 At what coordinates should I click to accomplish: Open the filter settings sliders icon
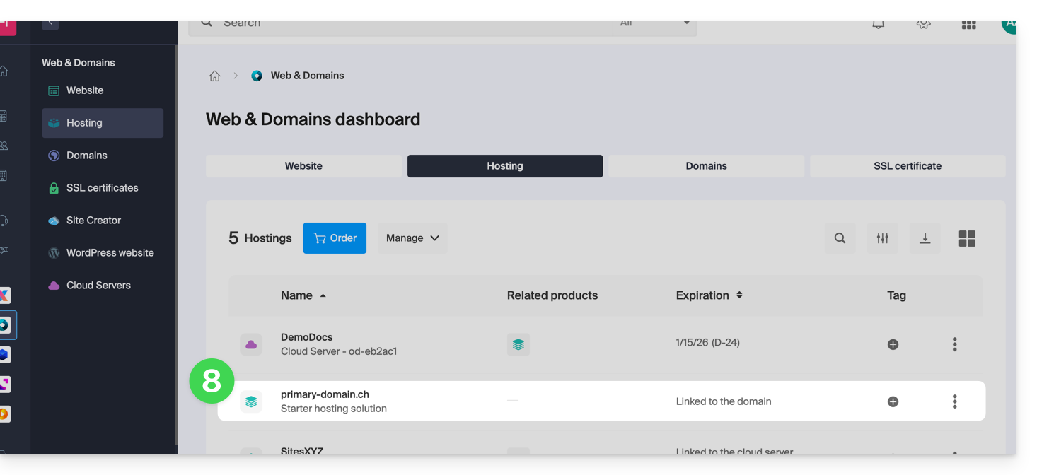[882, 238]
